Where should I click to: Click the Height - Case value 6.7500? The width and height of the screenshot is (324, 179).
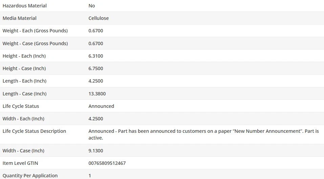(96, 68)
